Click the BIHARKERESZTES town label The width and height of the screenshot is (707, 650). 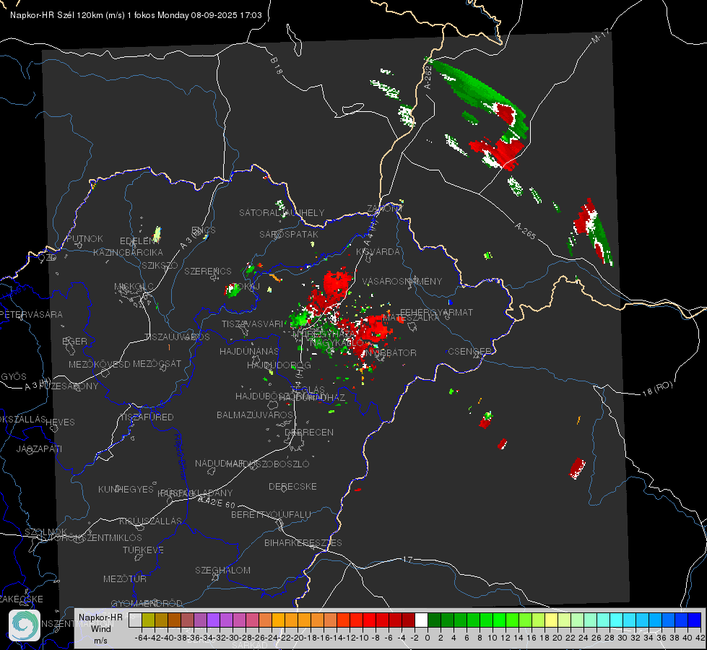click(x=303, y=542)
